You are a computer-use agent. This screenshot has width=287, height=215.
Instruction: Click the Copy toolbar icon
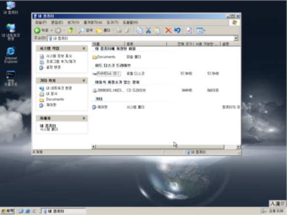point(139,30)
